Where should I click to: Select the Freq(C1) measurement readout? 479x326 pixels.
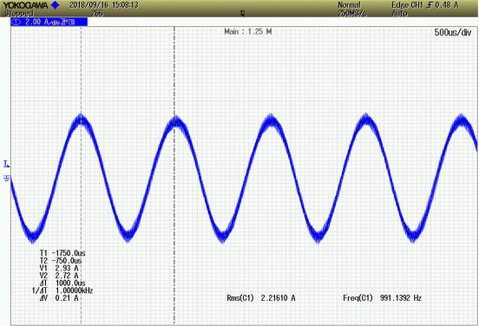[x=382, y=298]
